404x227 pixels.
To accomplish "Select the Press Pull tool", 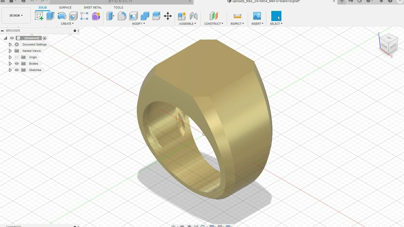I will pos(110,16).
